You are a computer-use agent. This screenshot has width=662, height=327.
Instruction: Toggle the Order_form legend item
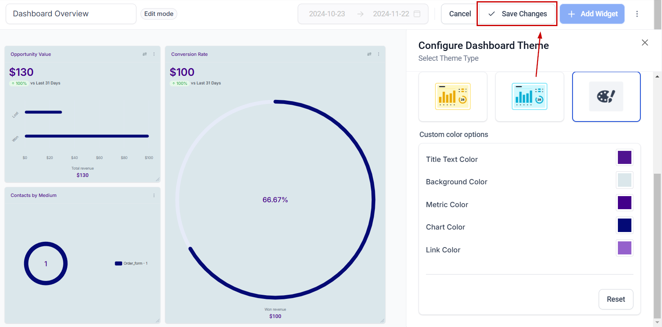(x=131, y=263)
